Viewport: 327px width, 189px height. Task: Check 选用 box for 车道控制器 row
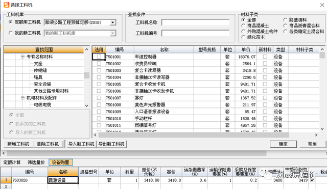(99, 57)
